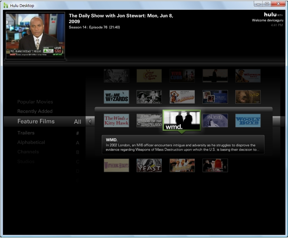Open the Trailers menu item

26,133
